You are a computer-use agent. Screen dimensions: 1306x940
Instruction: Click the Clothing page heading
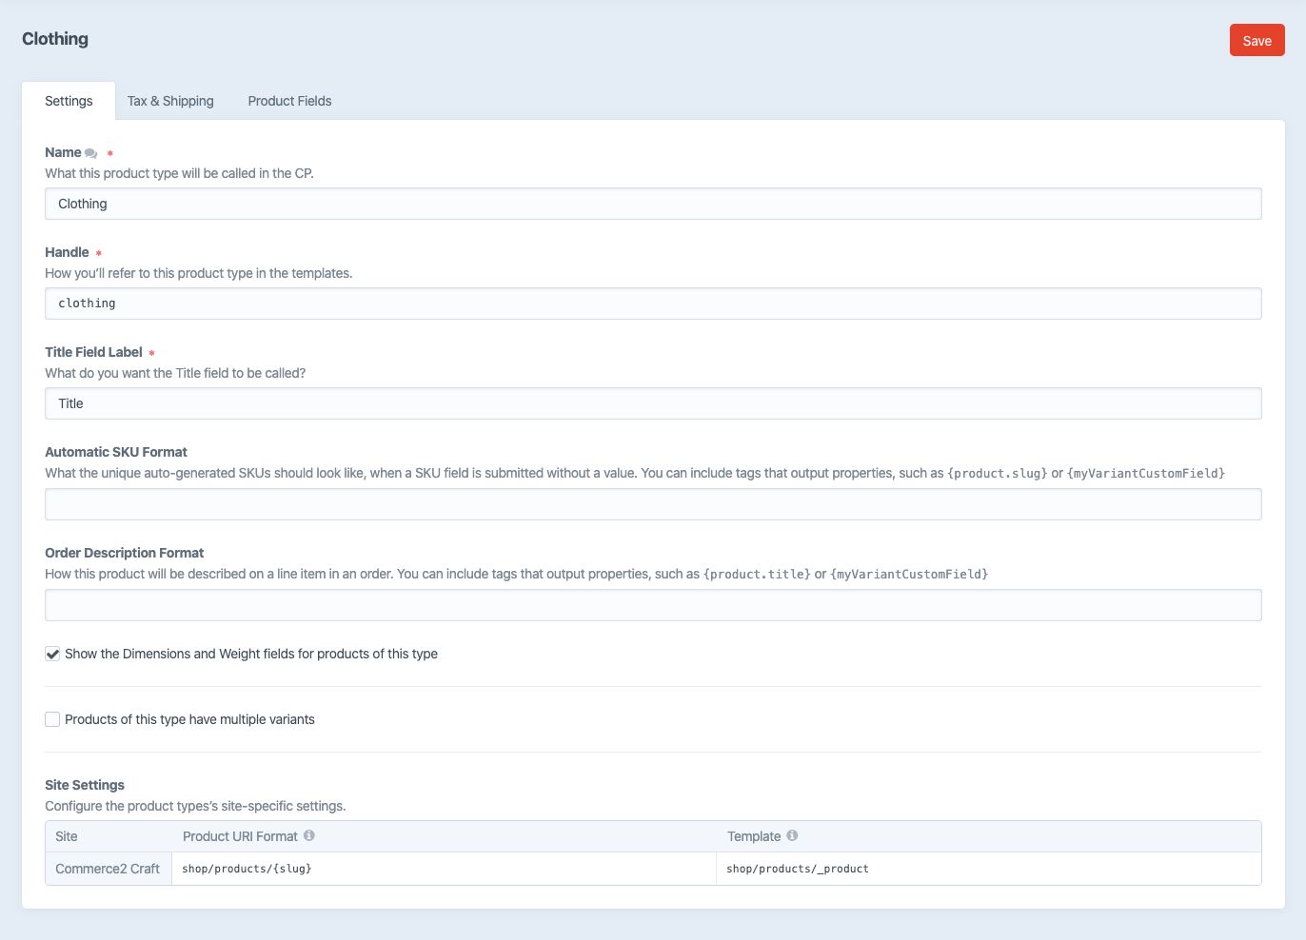[55, 39]
